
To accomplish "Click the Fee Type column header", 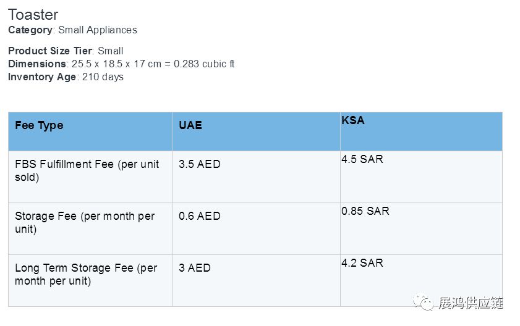I will click(x=39, y=125).
